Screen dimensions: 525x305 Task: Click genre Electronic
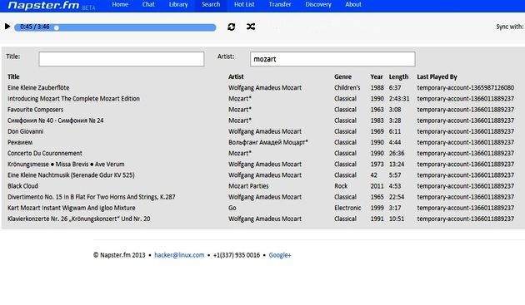coord(347,208)
